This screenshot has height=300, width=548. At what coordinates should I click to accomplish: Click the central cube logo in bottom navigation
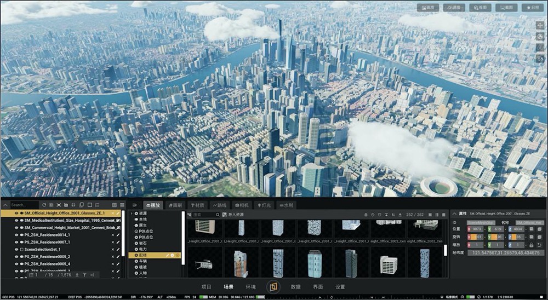point(273,286)
